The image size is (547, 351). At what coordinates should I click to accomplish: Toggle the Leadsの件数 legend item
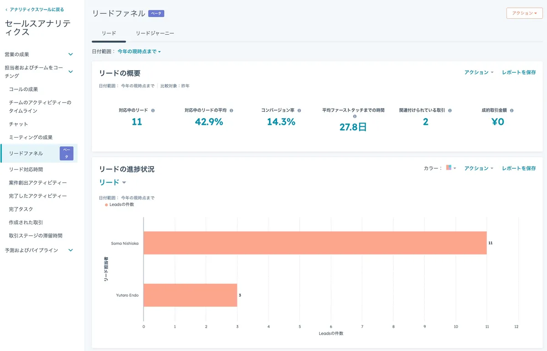[x=119, y=205]
